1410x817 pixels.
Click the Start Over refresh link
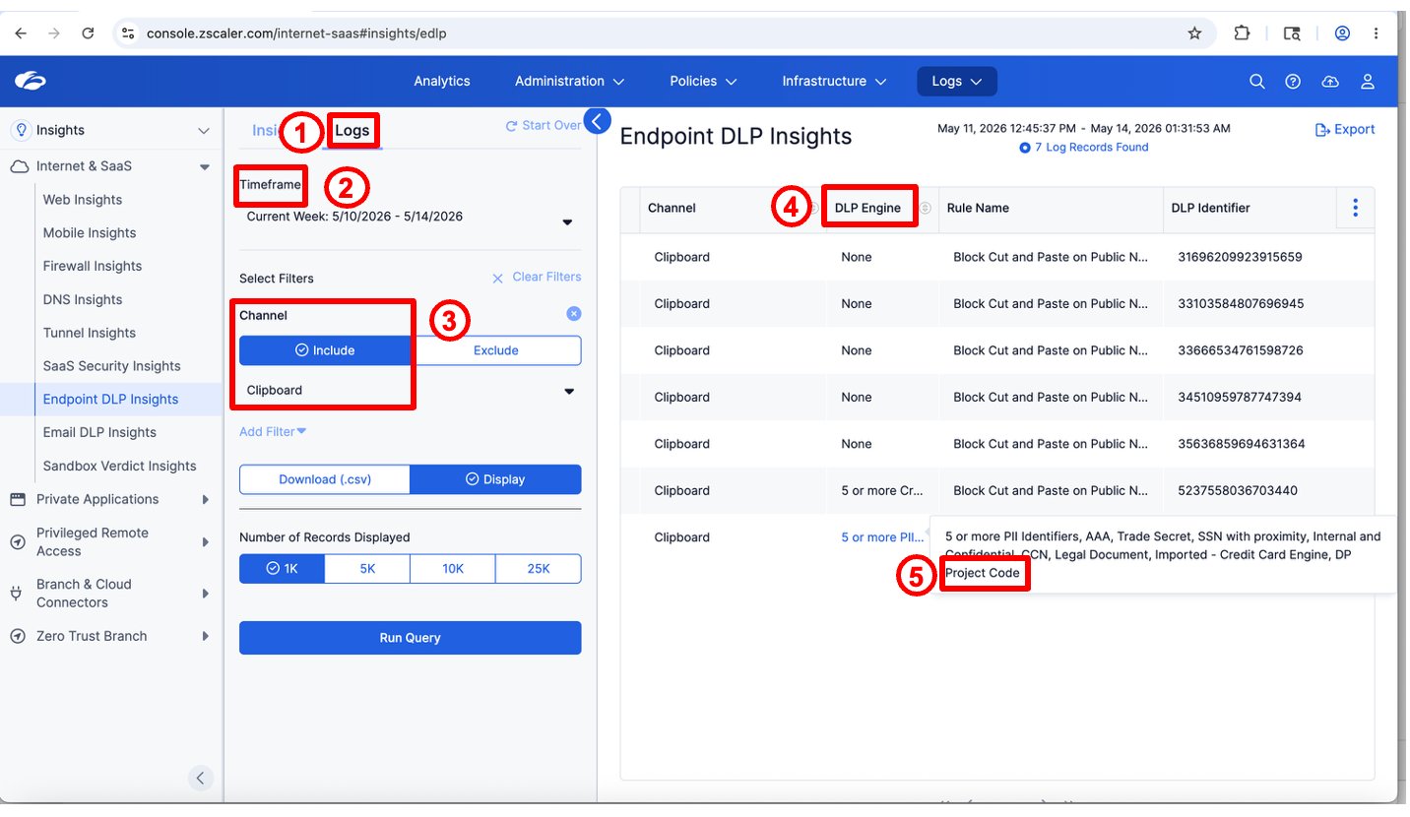point(544,125)
